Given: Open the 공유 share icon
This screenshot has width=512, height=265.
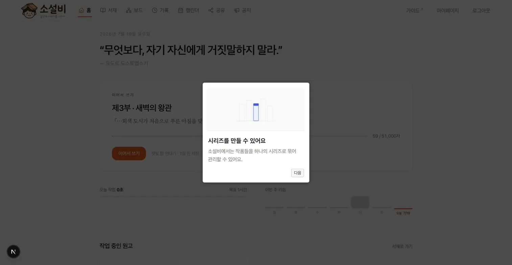Looking at the screenshot, I should point(211,10).
